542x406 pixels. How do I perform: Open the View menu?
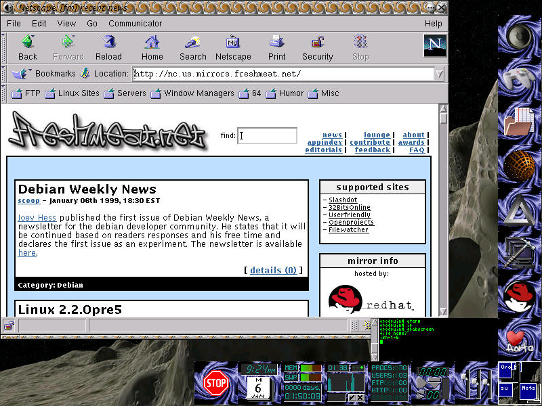coord(66,23)
